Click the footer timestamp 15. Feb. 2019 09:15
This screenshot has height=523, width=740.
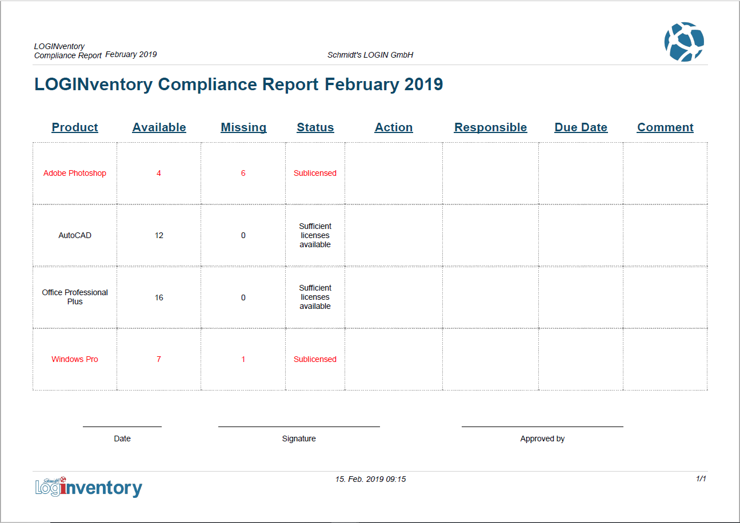(x=371, y=479)
